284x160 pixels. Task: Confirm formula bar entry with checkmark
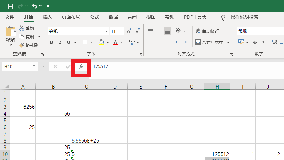pos(68,66)
